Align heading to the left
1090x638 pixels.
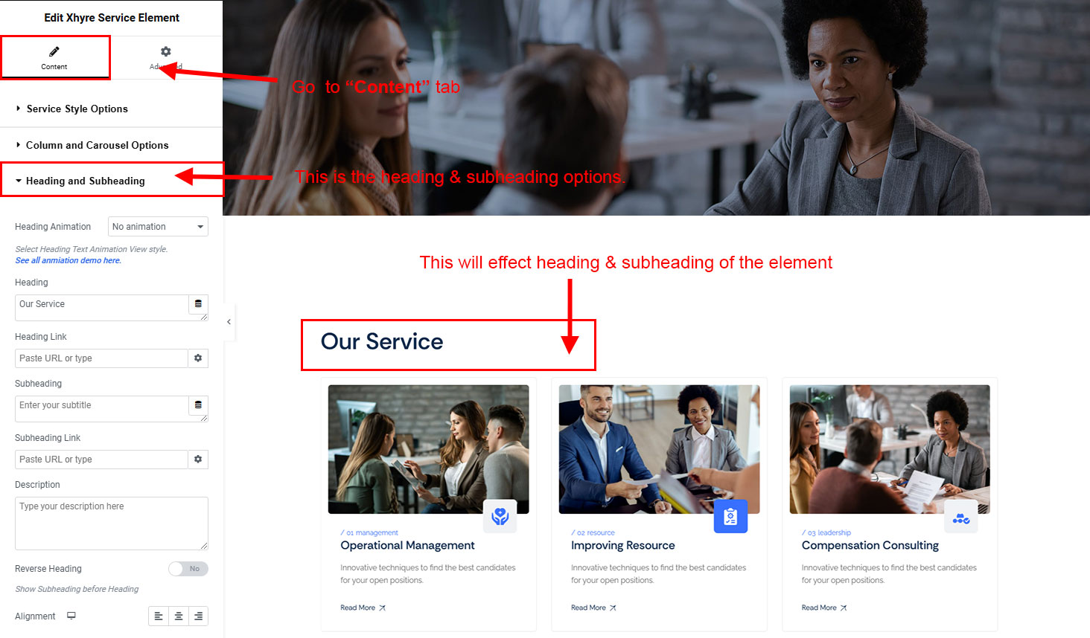click(159, 616)
